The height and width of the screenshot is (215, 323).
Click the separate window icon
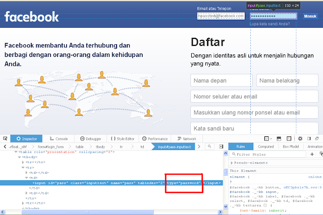(x=317, y=139)
